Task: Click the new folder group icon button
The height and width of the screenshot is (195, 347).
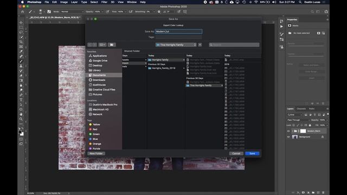Action: 112,45
